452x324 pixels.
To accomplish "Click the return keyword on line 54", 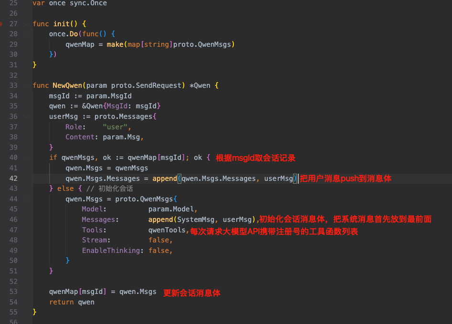I will point(61,302).
